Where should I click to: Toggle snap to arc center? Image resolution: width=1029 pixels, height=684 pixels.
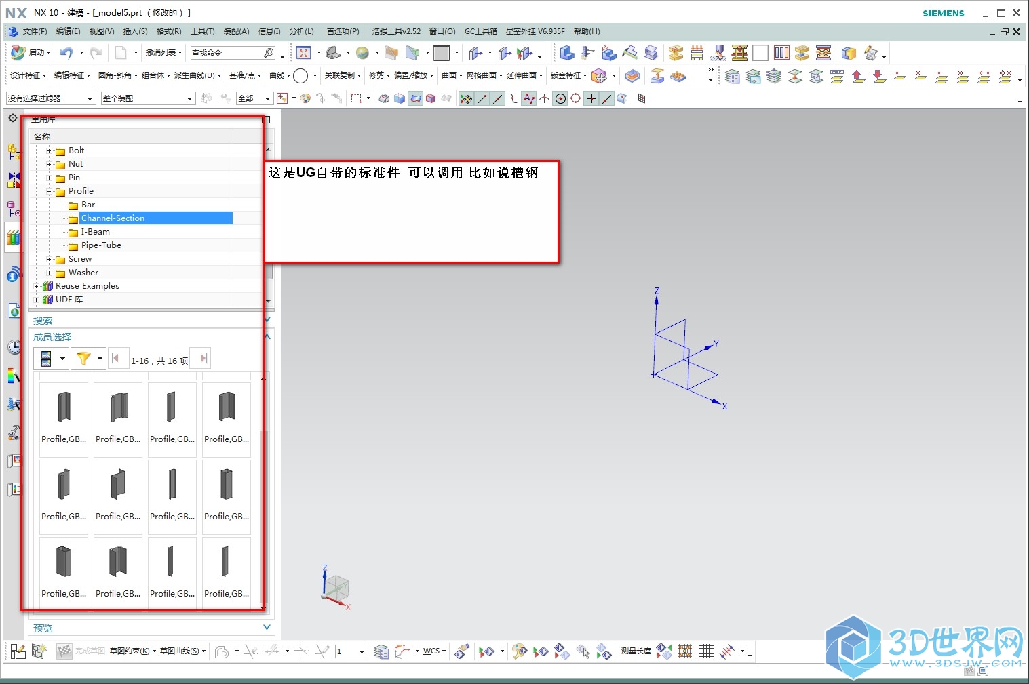pyautogui.click(x=560, y=98)
